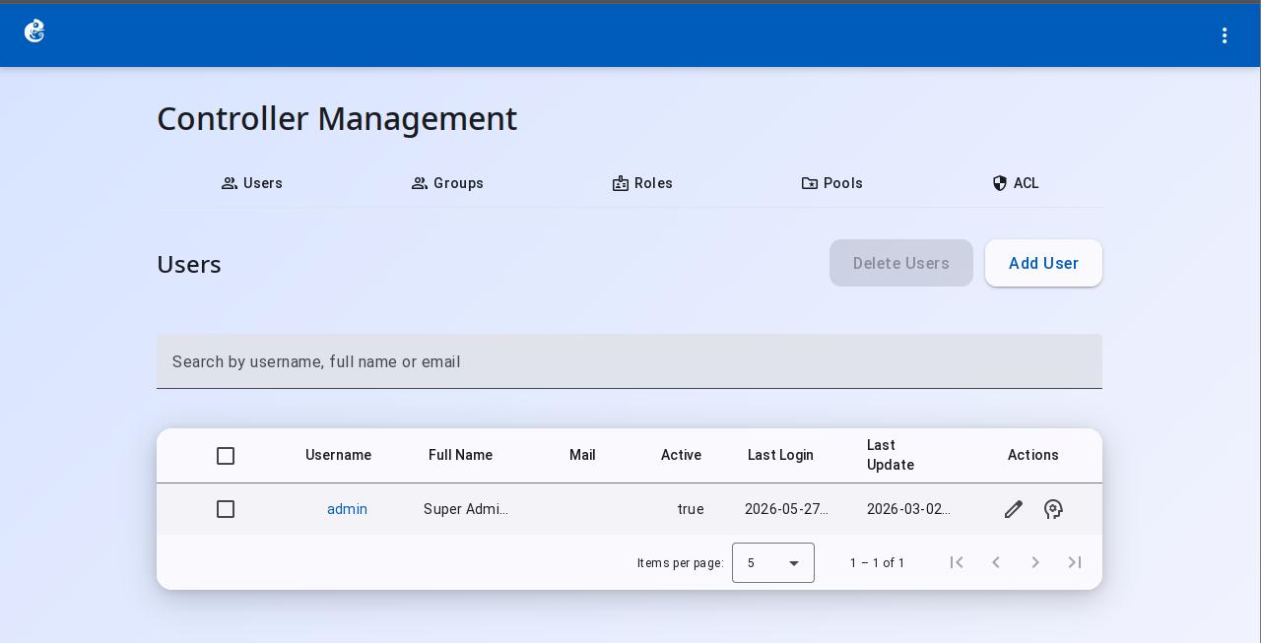
Task: Click the Username column header
Action: pos(338,455)
